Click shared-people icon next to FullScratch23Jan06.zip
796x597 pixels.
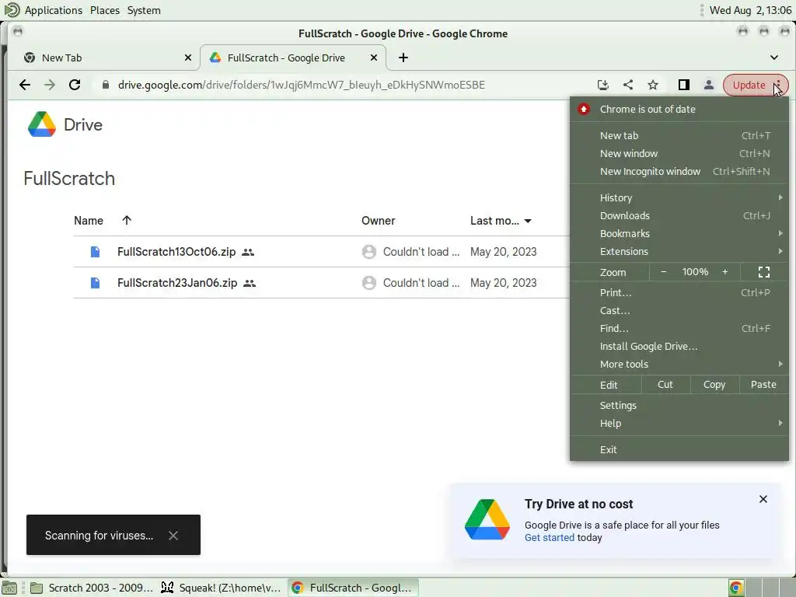pyautogui.click(x=250, y=283)
